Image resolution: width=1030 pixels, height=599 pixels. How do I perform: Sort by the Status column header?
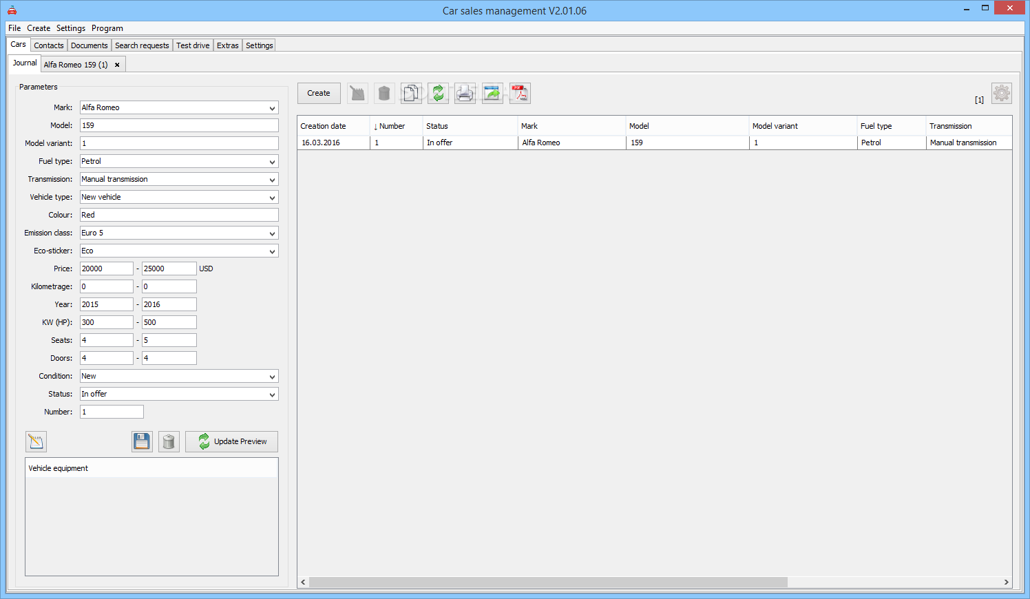coord(470,126)
